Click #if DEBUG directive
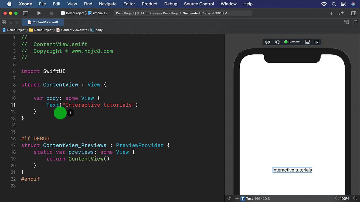 [35, 139]
